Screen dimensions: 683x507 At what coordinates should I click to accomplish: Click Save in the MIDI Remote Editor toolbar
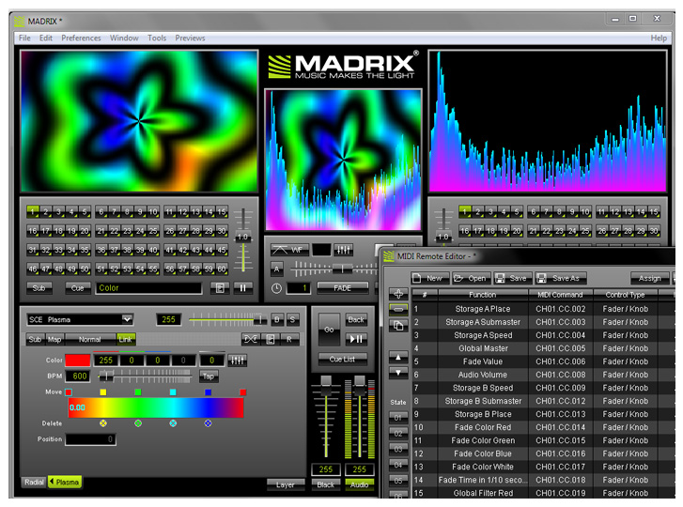click(512, 278)
